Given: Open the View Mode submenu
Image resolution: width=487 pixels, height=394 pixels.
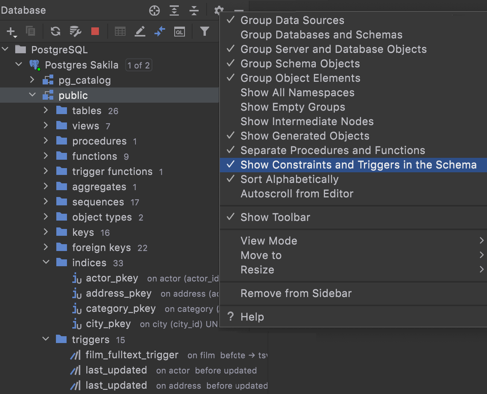Looking at the screenshot, I should point(269,241).
